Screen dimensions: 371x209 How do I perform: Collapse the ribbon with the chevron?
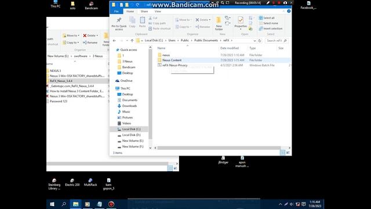click(283, 11)
